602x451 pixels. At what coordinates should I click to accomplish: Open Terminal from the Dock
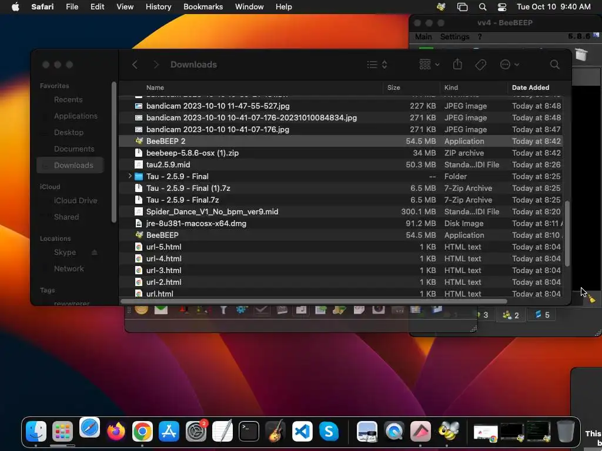[x=249, y=432]
